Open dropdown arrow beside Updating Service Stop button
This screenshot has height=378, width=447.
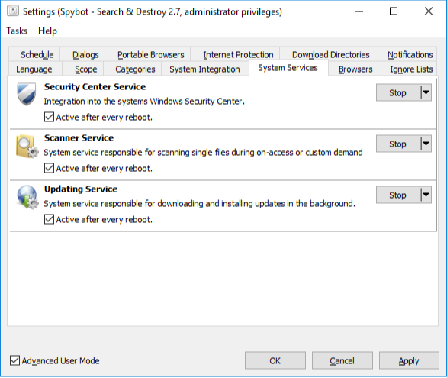pyautogui.click(x=426, y=195)
